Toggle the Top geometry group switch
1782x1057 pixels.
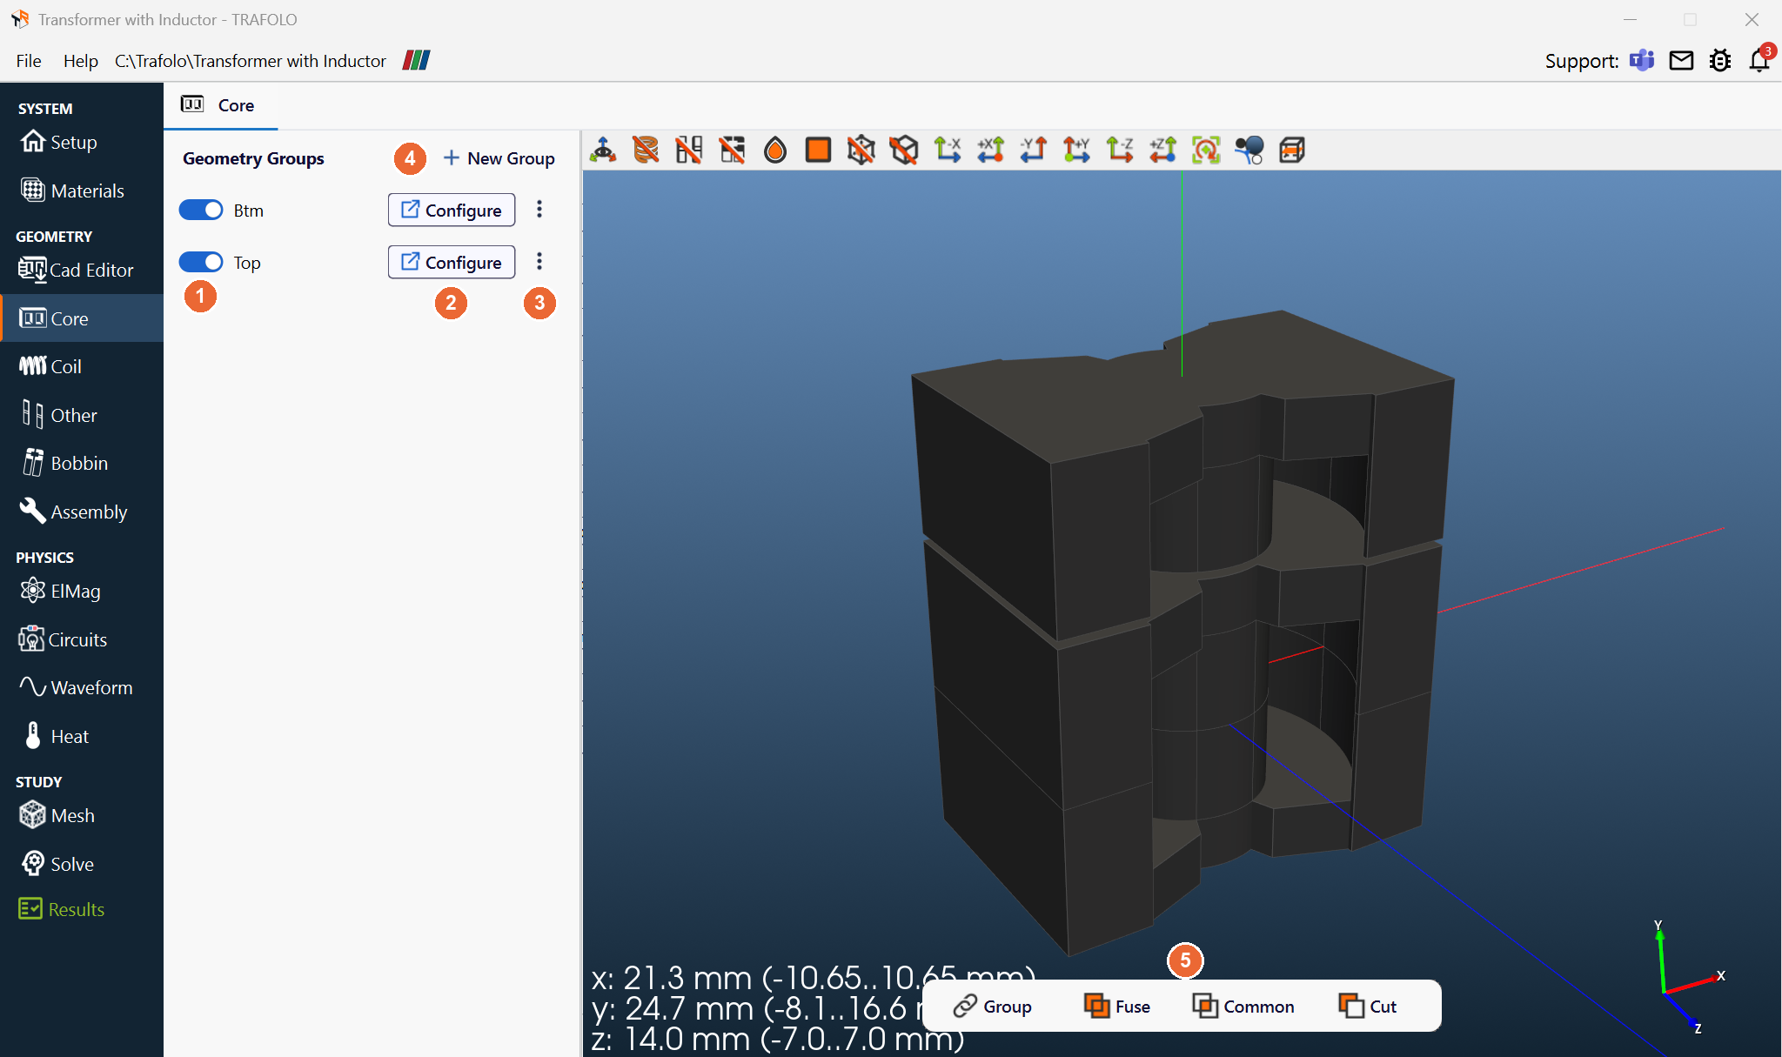(x=201, y=262)
